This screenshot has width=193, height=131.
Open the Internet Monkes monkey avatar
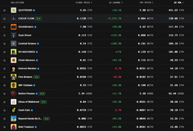click(x=14, y=68)
